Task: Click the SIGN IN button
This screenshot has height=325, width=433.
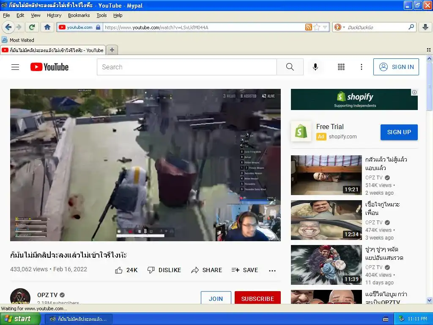Action: (396, 67)
